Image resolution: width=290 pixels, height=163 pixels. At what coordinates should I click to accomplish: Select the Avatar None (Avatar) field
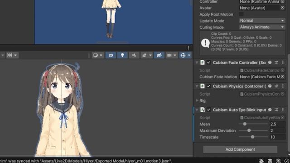262,8
